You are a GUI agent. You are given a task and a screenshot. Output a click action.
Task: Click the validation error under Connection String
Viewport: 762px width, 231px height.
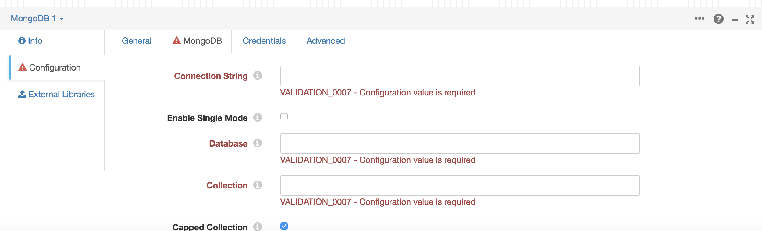(378, 93)
